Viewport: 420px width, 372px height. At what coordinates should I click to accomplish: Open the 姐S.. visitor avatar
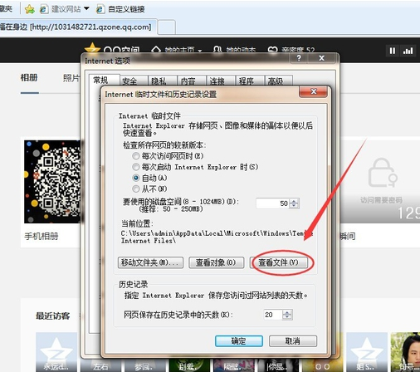click(x=367, y=352)
